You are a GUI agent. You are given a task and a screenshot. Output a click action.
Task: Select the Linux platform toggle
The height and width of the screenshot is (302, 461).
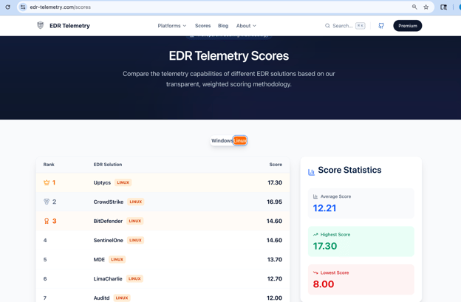tap(240, 140)
